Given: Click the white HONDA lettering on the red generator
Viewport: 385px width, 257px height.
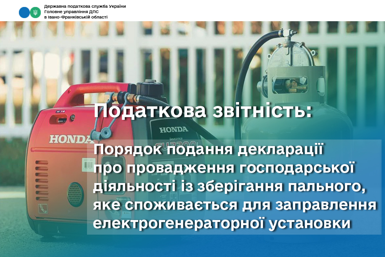Looking at the screenshot, I should (72, 139).
